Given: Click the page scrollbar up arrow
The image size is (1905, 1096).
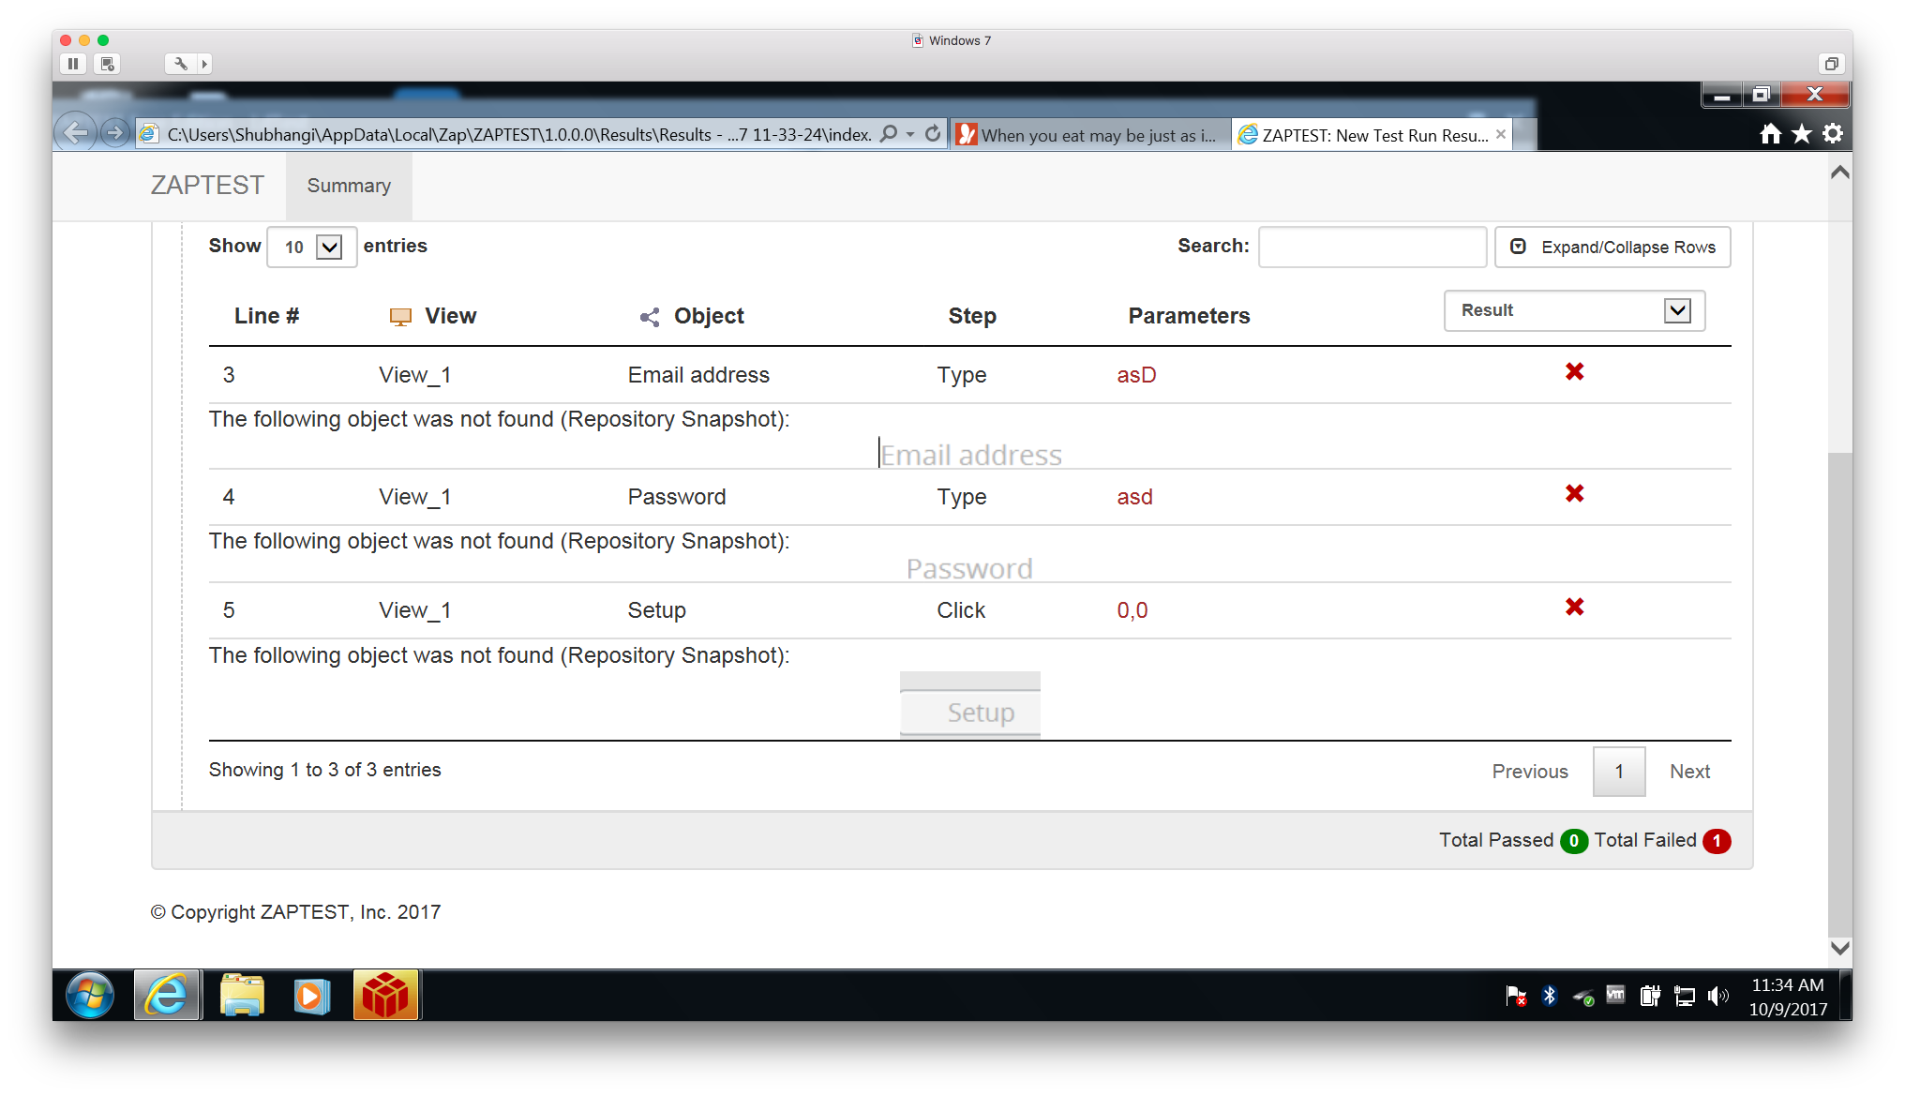Looking at the screenshot, I should click(x=1840, y=173).
